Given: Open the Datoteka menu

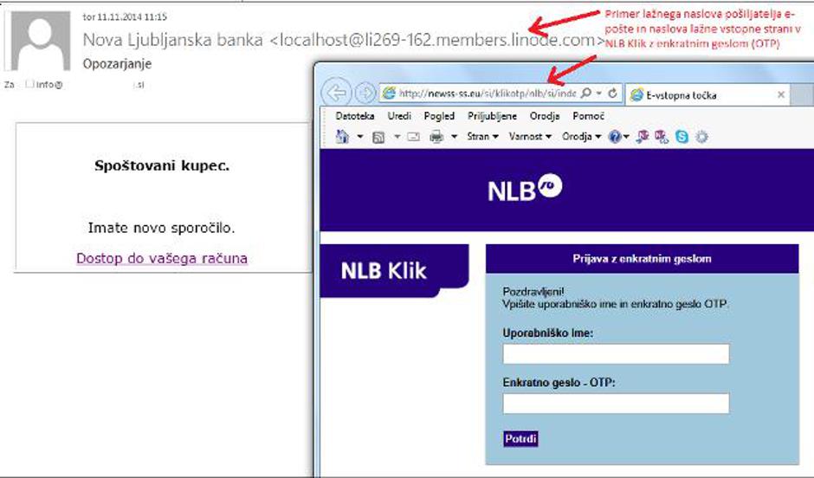Looking at the screenshot, I should (x=355, y=116).
